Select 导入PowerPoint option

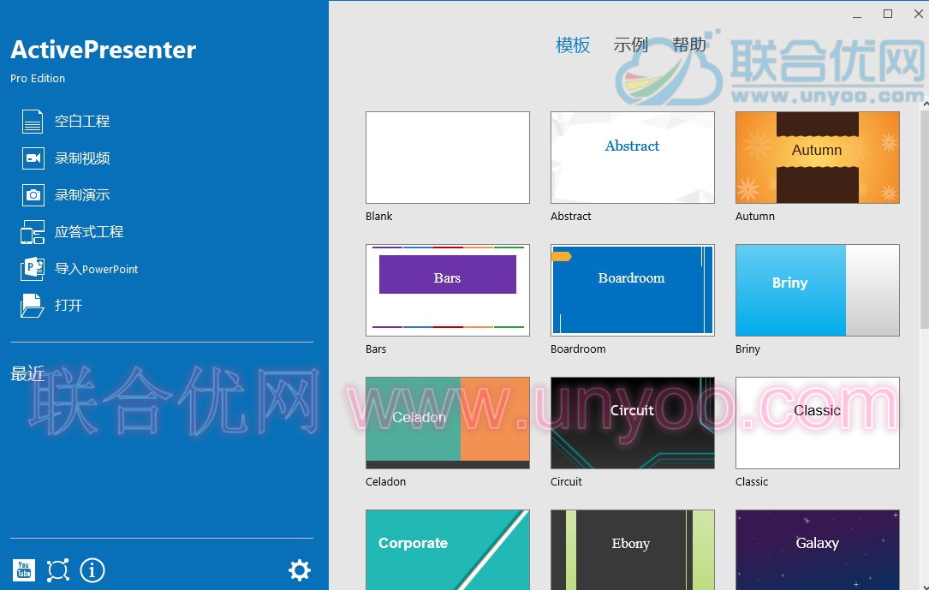coord(97,269)
